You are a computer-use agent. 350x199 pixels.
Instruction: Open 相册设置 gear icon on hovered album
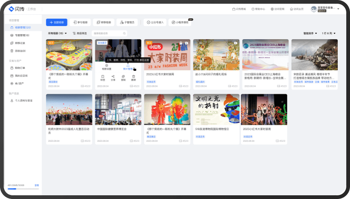(106, 66)
